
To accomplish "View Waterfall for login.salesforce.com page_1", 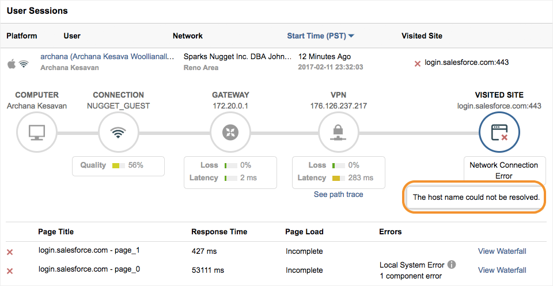I will [x=502, y=251].
